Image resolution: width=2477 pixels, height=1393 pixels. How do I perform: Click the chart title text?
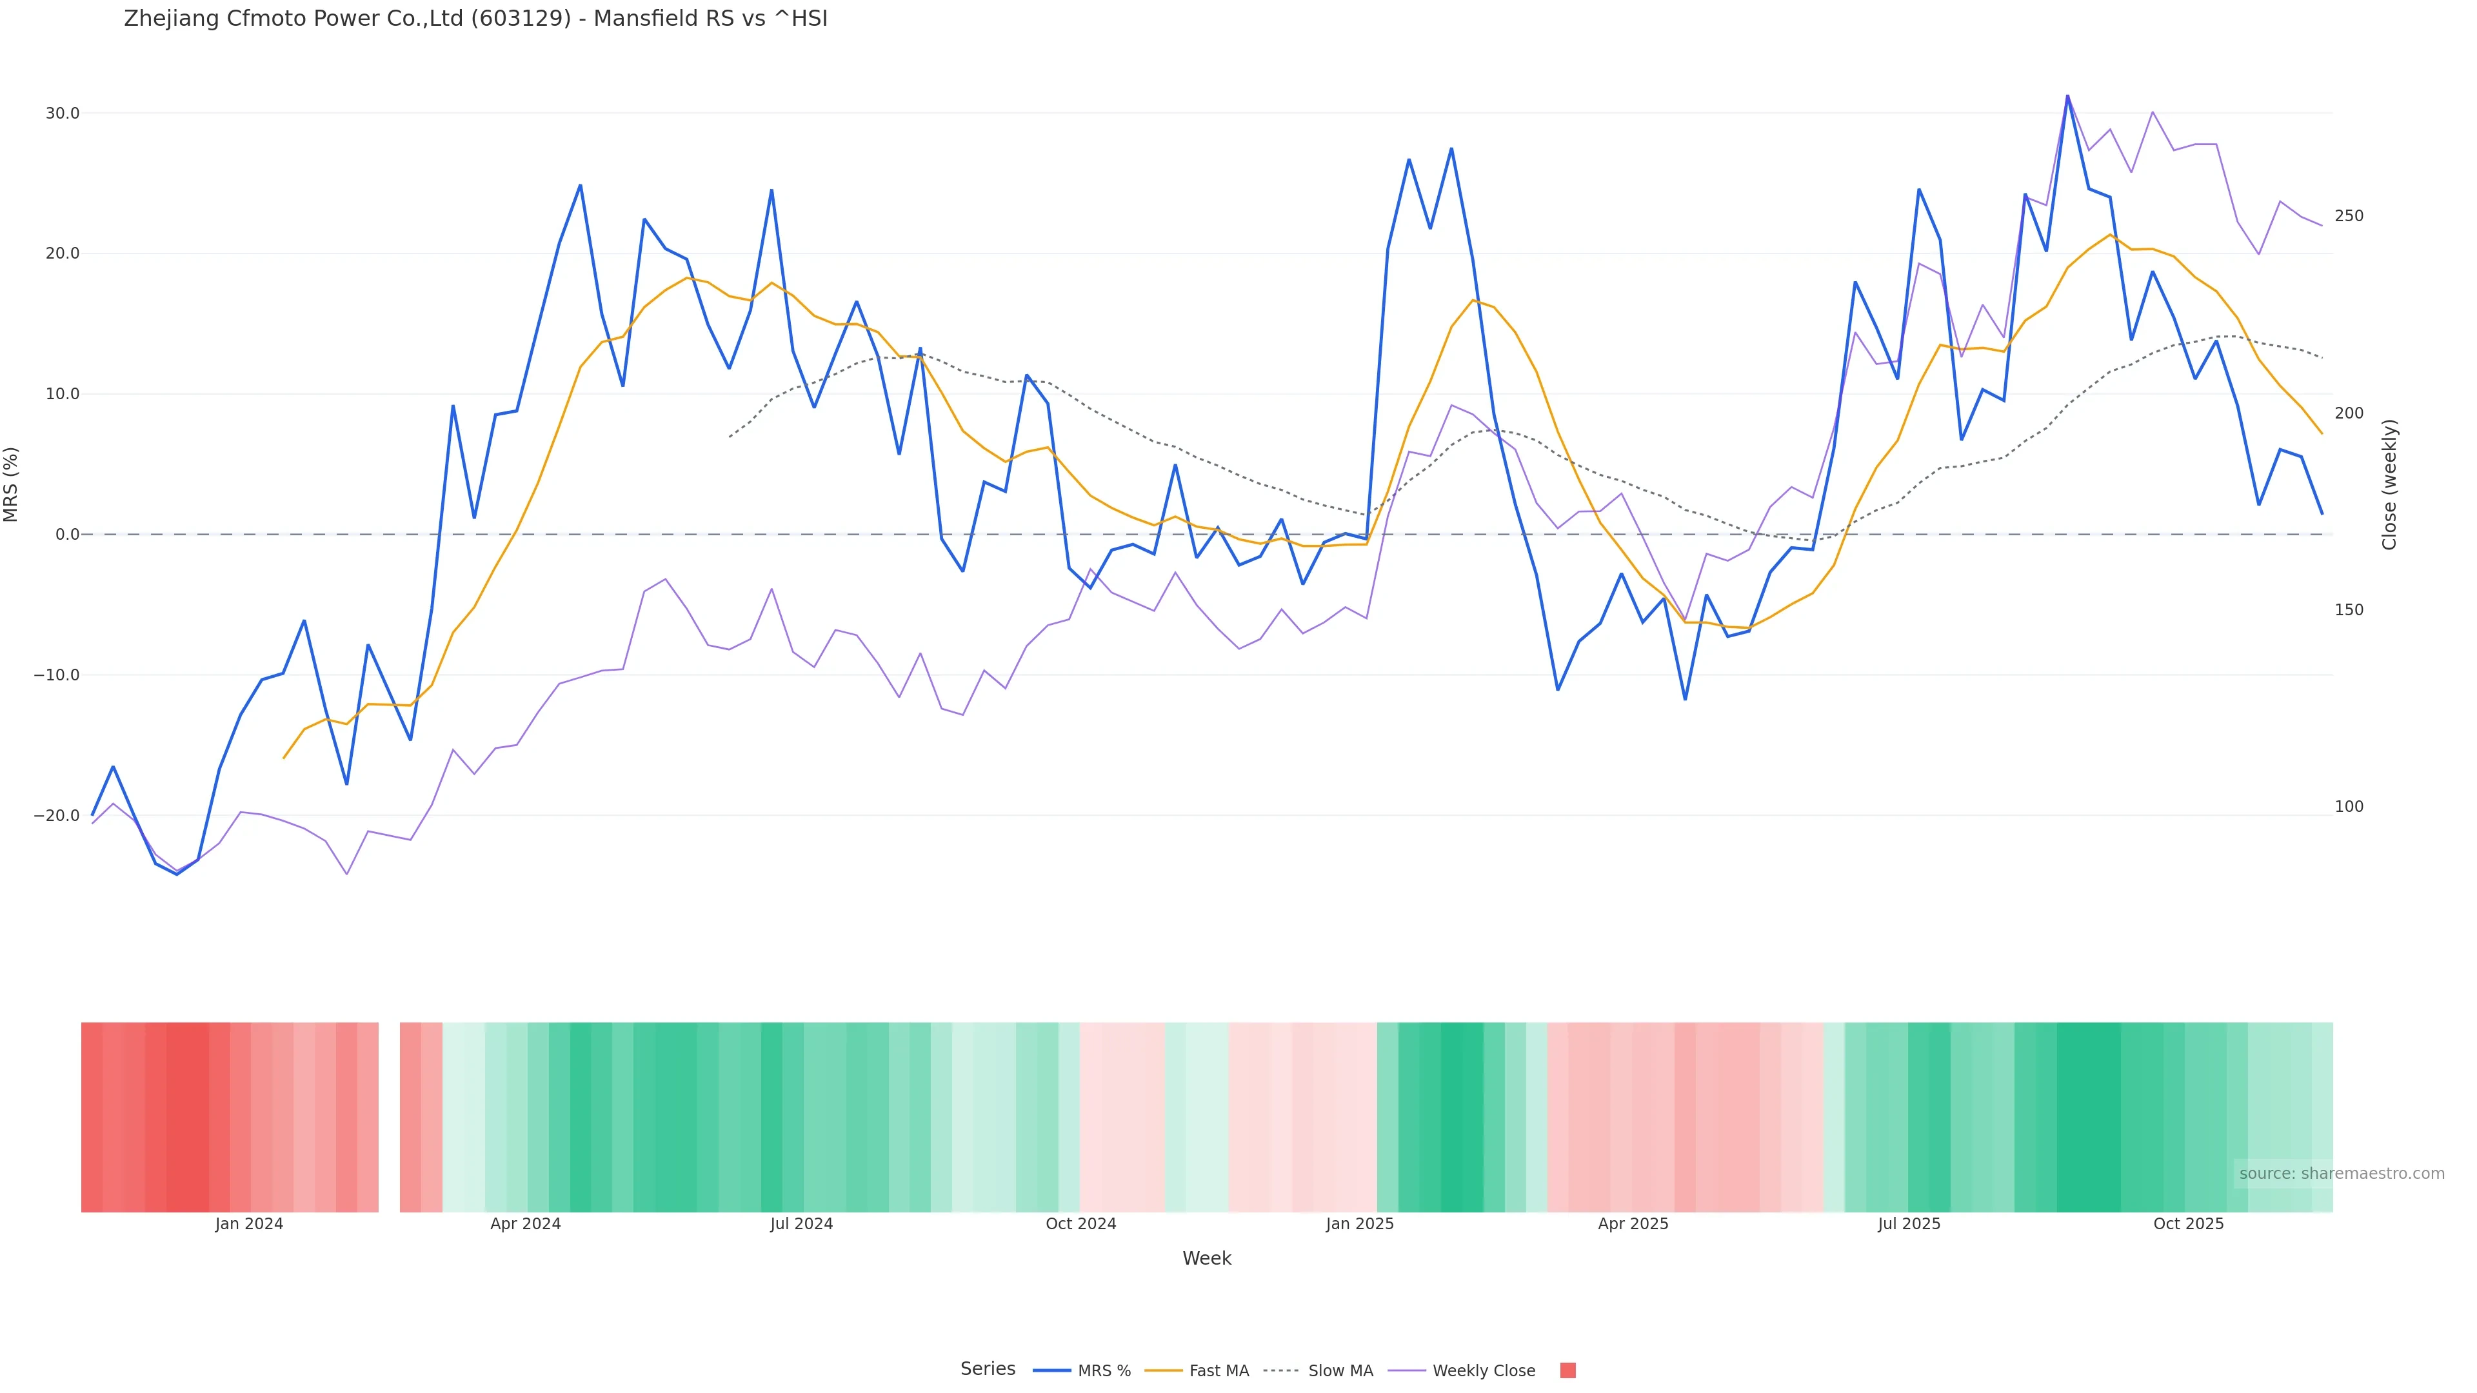(475, 19)
